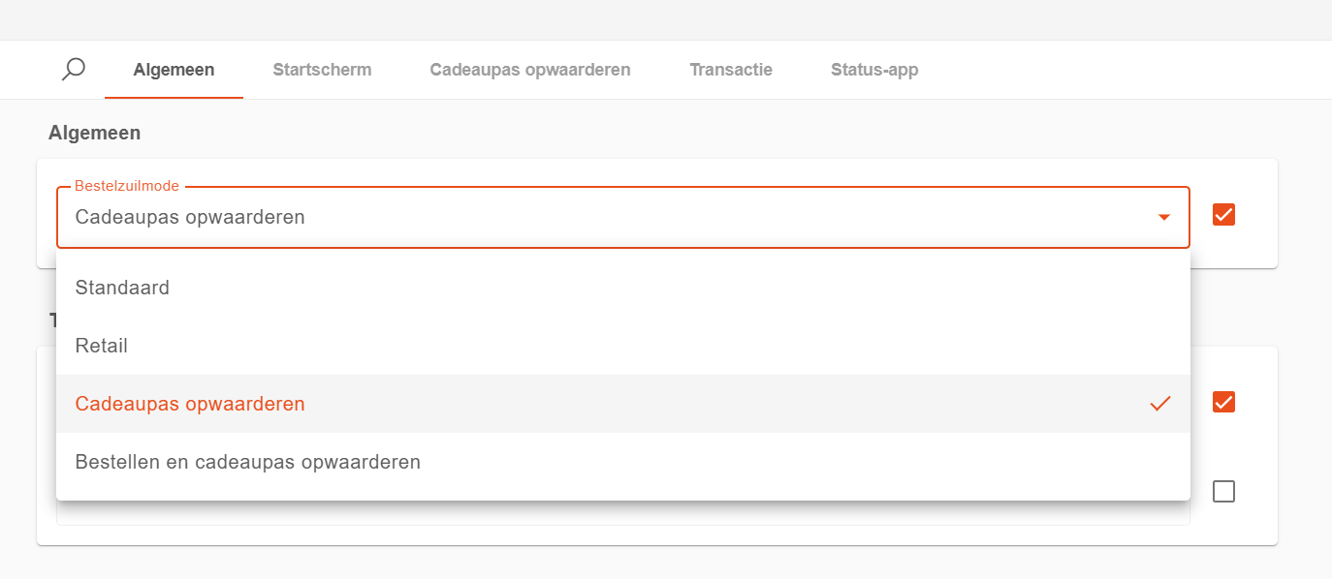Select Retail in the mode list

pos(102,346)
